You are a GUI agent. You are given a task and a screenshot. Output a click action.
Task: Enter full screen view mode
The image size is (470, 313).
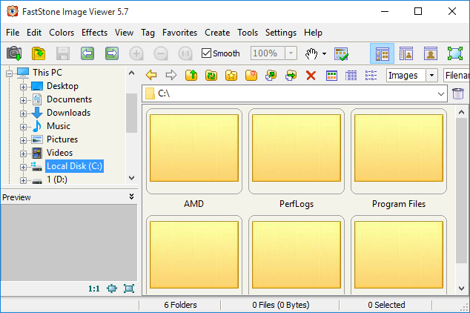pyautogui.click(x=454, y=53)
